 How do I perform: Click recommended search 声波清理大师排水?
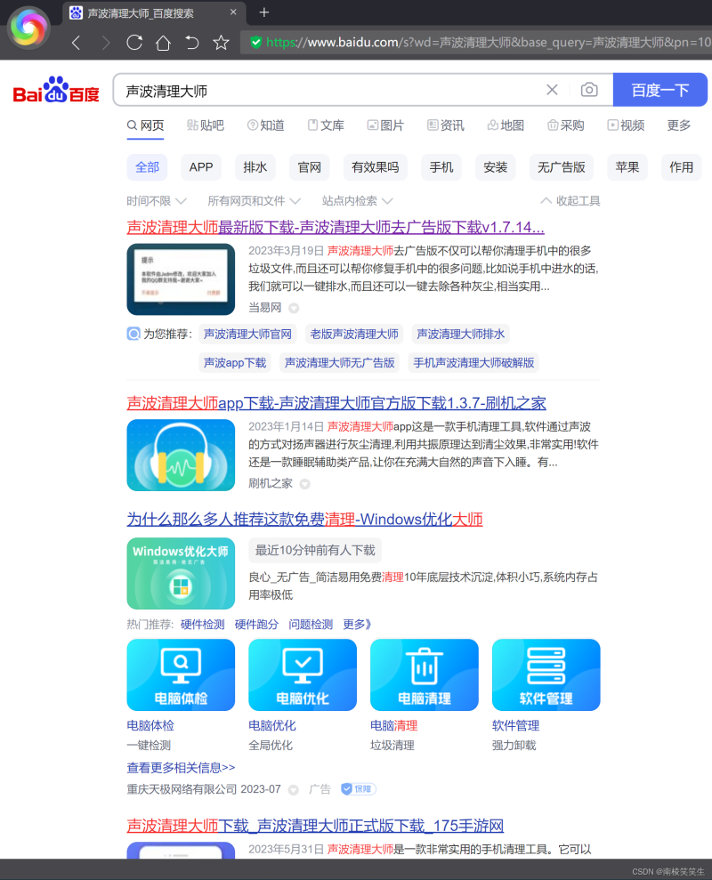pyautogui.click(x=460, y=334)
